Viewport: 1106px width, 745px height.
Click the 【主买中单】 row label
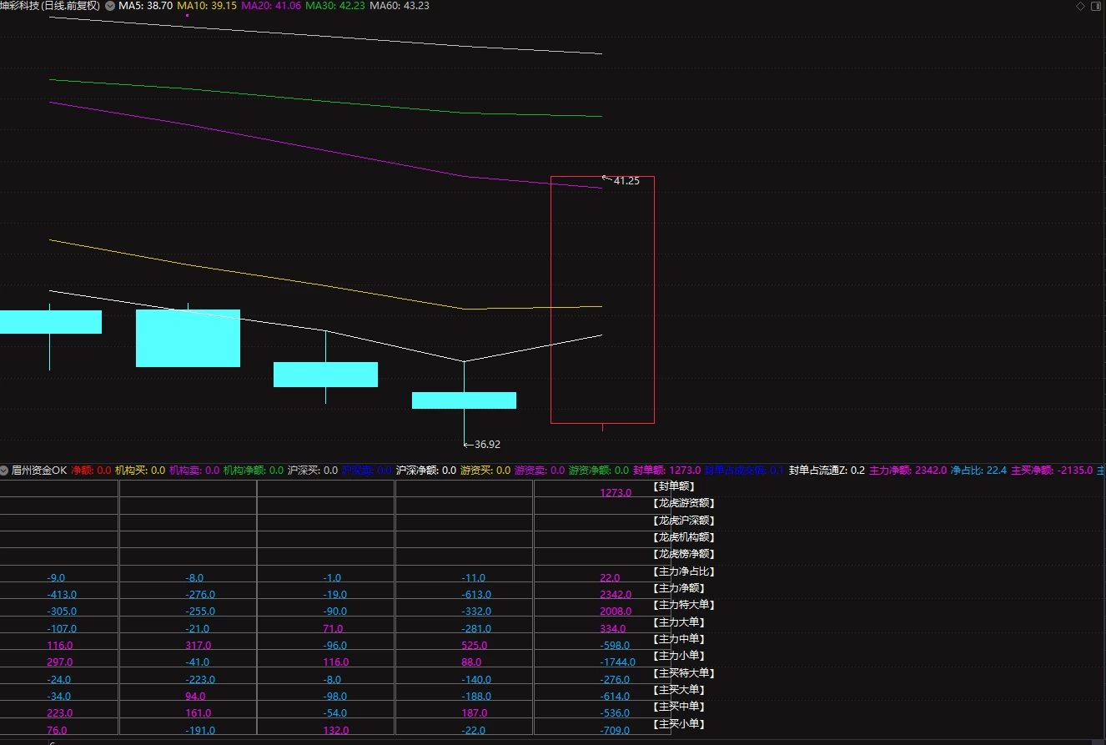679,707
